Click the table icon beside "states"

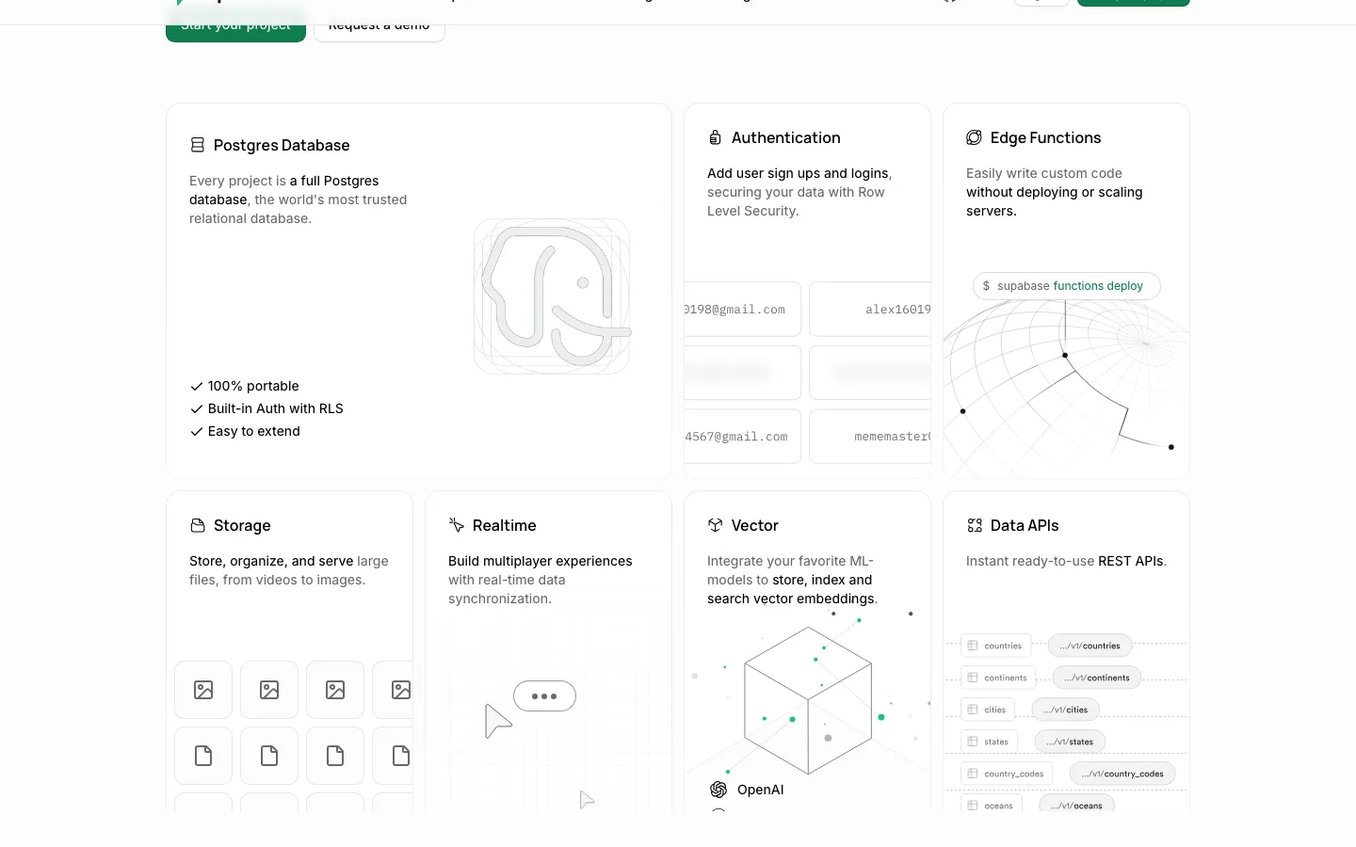(x=973, y=742)
